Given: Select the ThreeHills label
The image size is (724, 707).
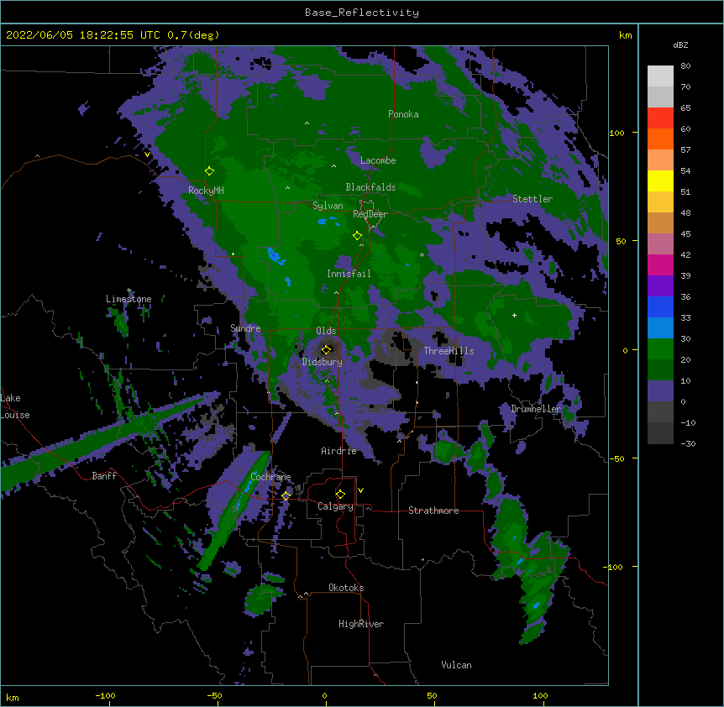Looking at the screenshot, I should (x=449, y=351).
